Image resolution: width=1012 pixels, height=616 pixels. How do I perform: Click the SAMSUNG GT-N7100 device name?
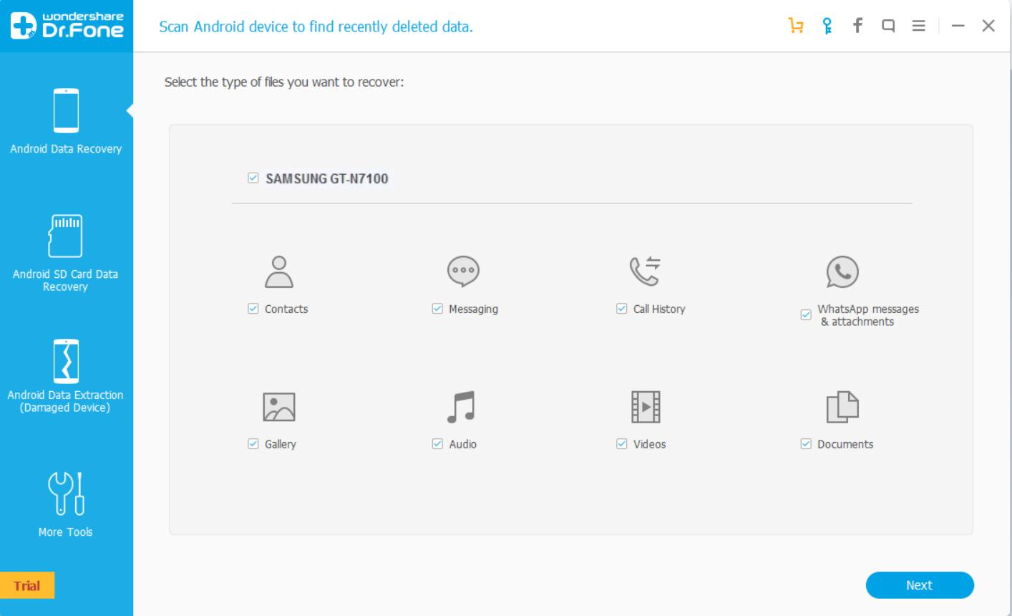[x=327, y=179]
